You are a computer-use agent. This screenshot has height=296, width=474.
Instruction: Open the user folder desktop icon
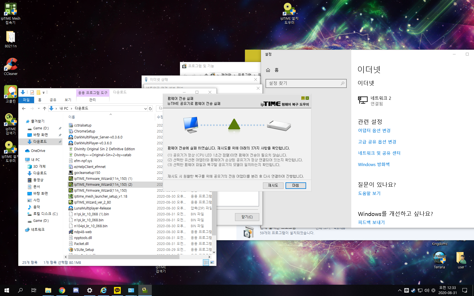[x=461, y=260]
